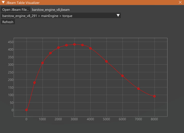
Task: Click the 200 label on the Y axis
Action: click(11, 80)
